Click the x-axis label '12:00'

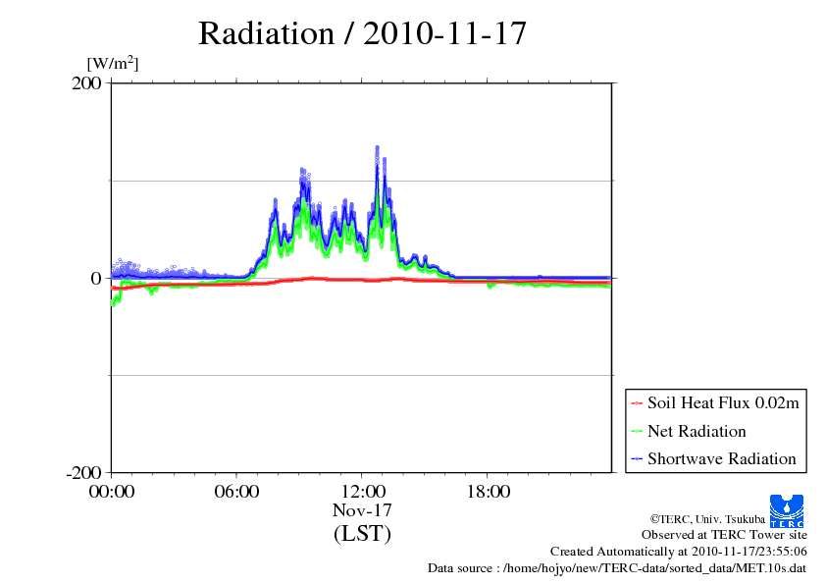point(363,492)
